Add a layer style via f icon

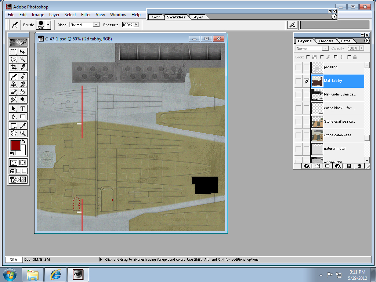307,166
